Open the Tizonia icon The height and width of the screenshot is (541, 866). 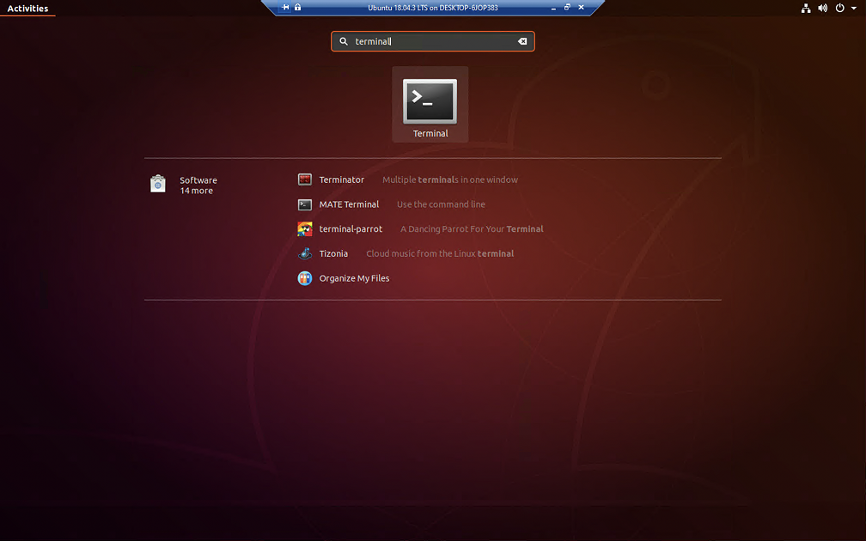coord(305,253)
